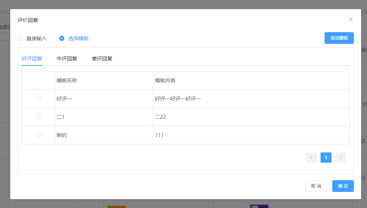The image size is (367, 208).
Task: Click pagination page number 1
Action: tap(326, 158)
